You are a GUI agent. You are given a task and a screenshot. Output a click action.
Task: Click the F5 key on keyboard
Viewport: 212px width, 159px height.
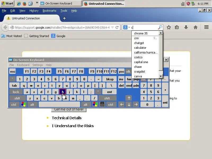point(59,71)
